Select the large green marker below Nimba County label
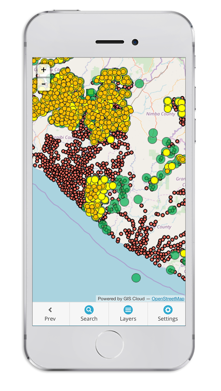221x391 pixels. [153, 133]
